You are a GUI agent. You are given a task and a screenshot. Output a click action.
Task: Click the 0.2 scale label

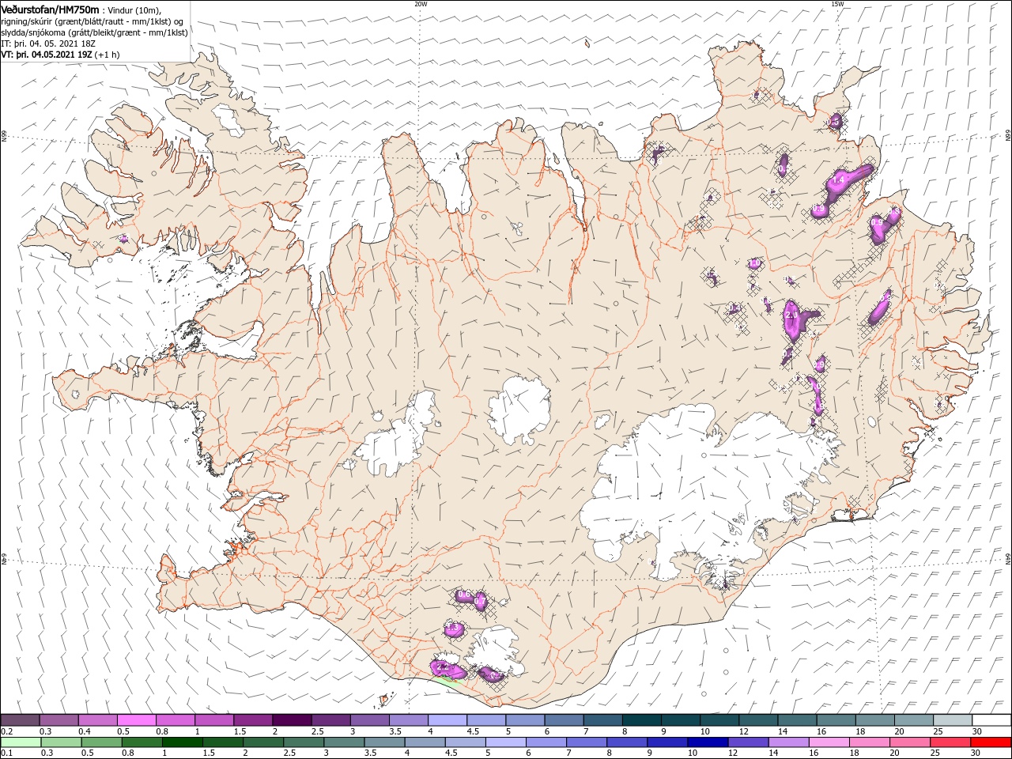tap(6, 731)
